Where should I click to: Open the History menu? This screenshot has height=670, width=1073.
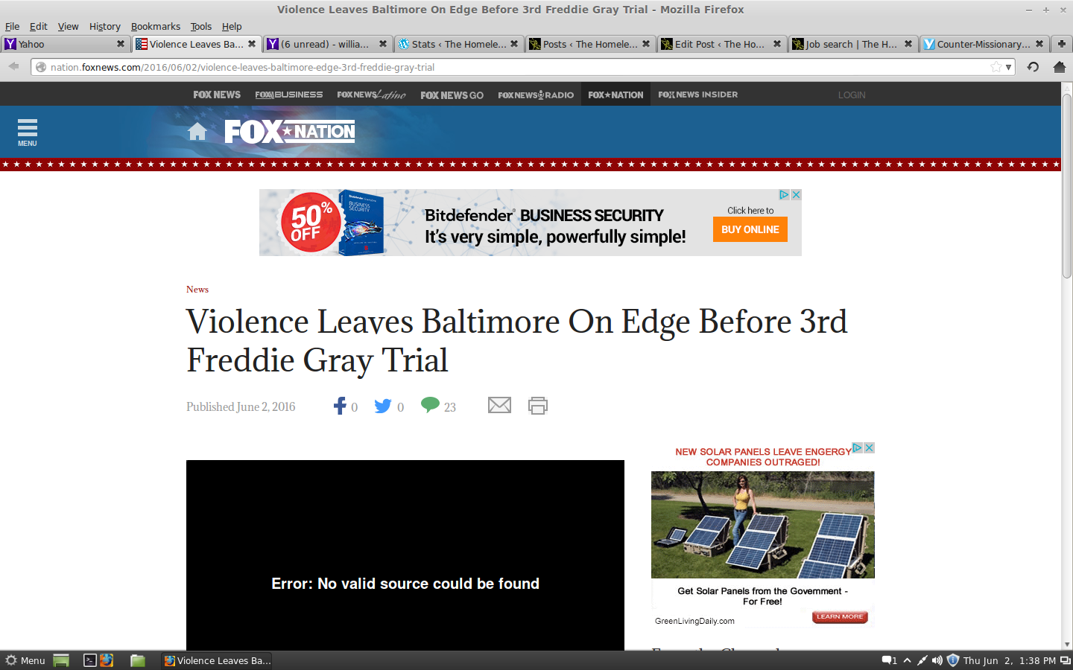coord(104,26)
